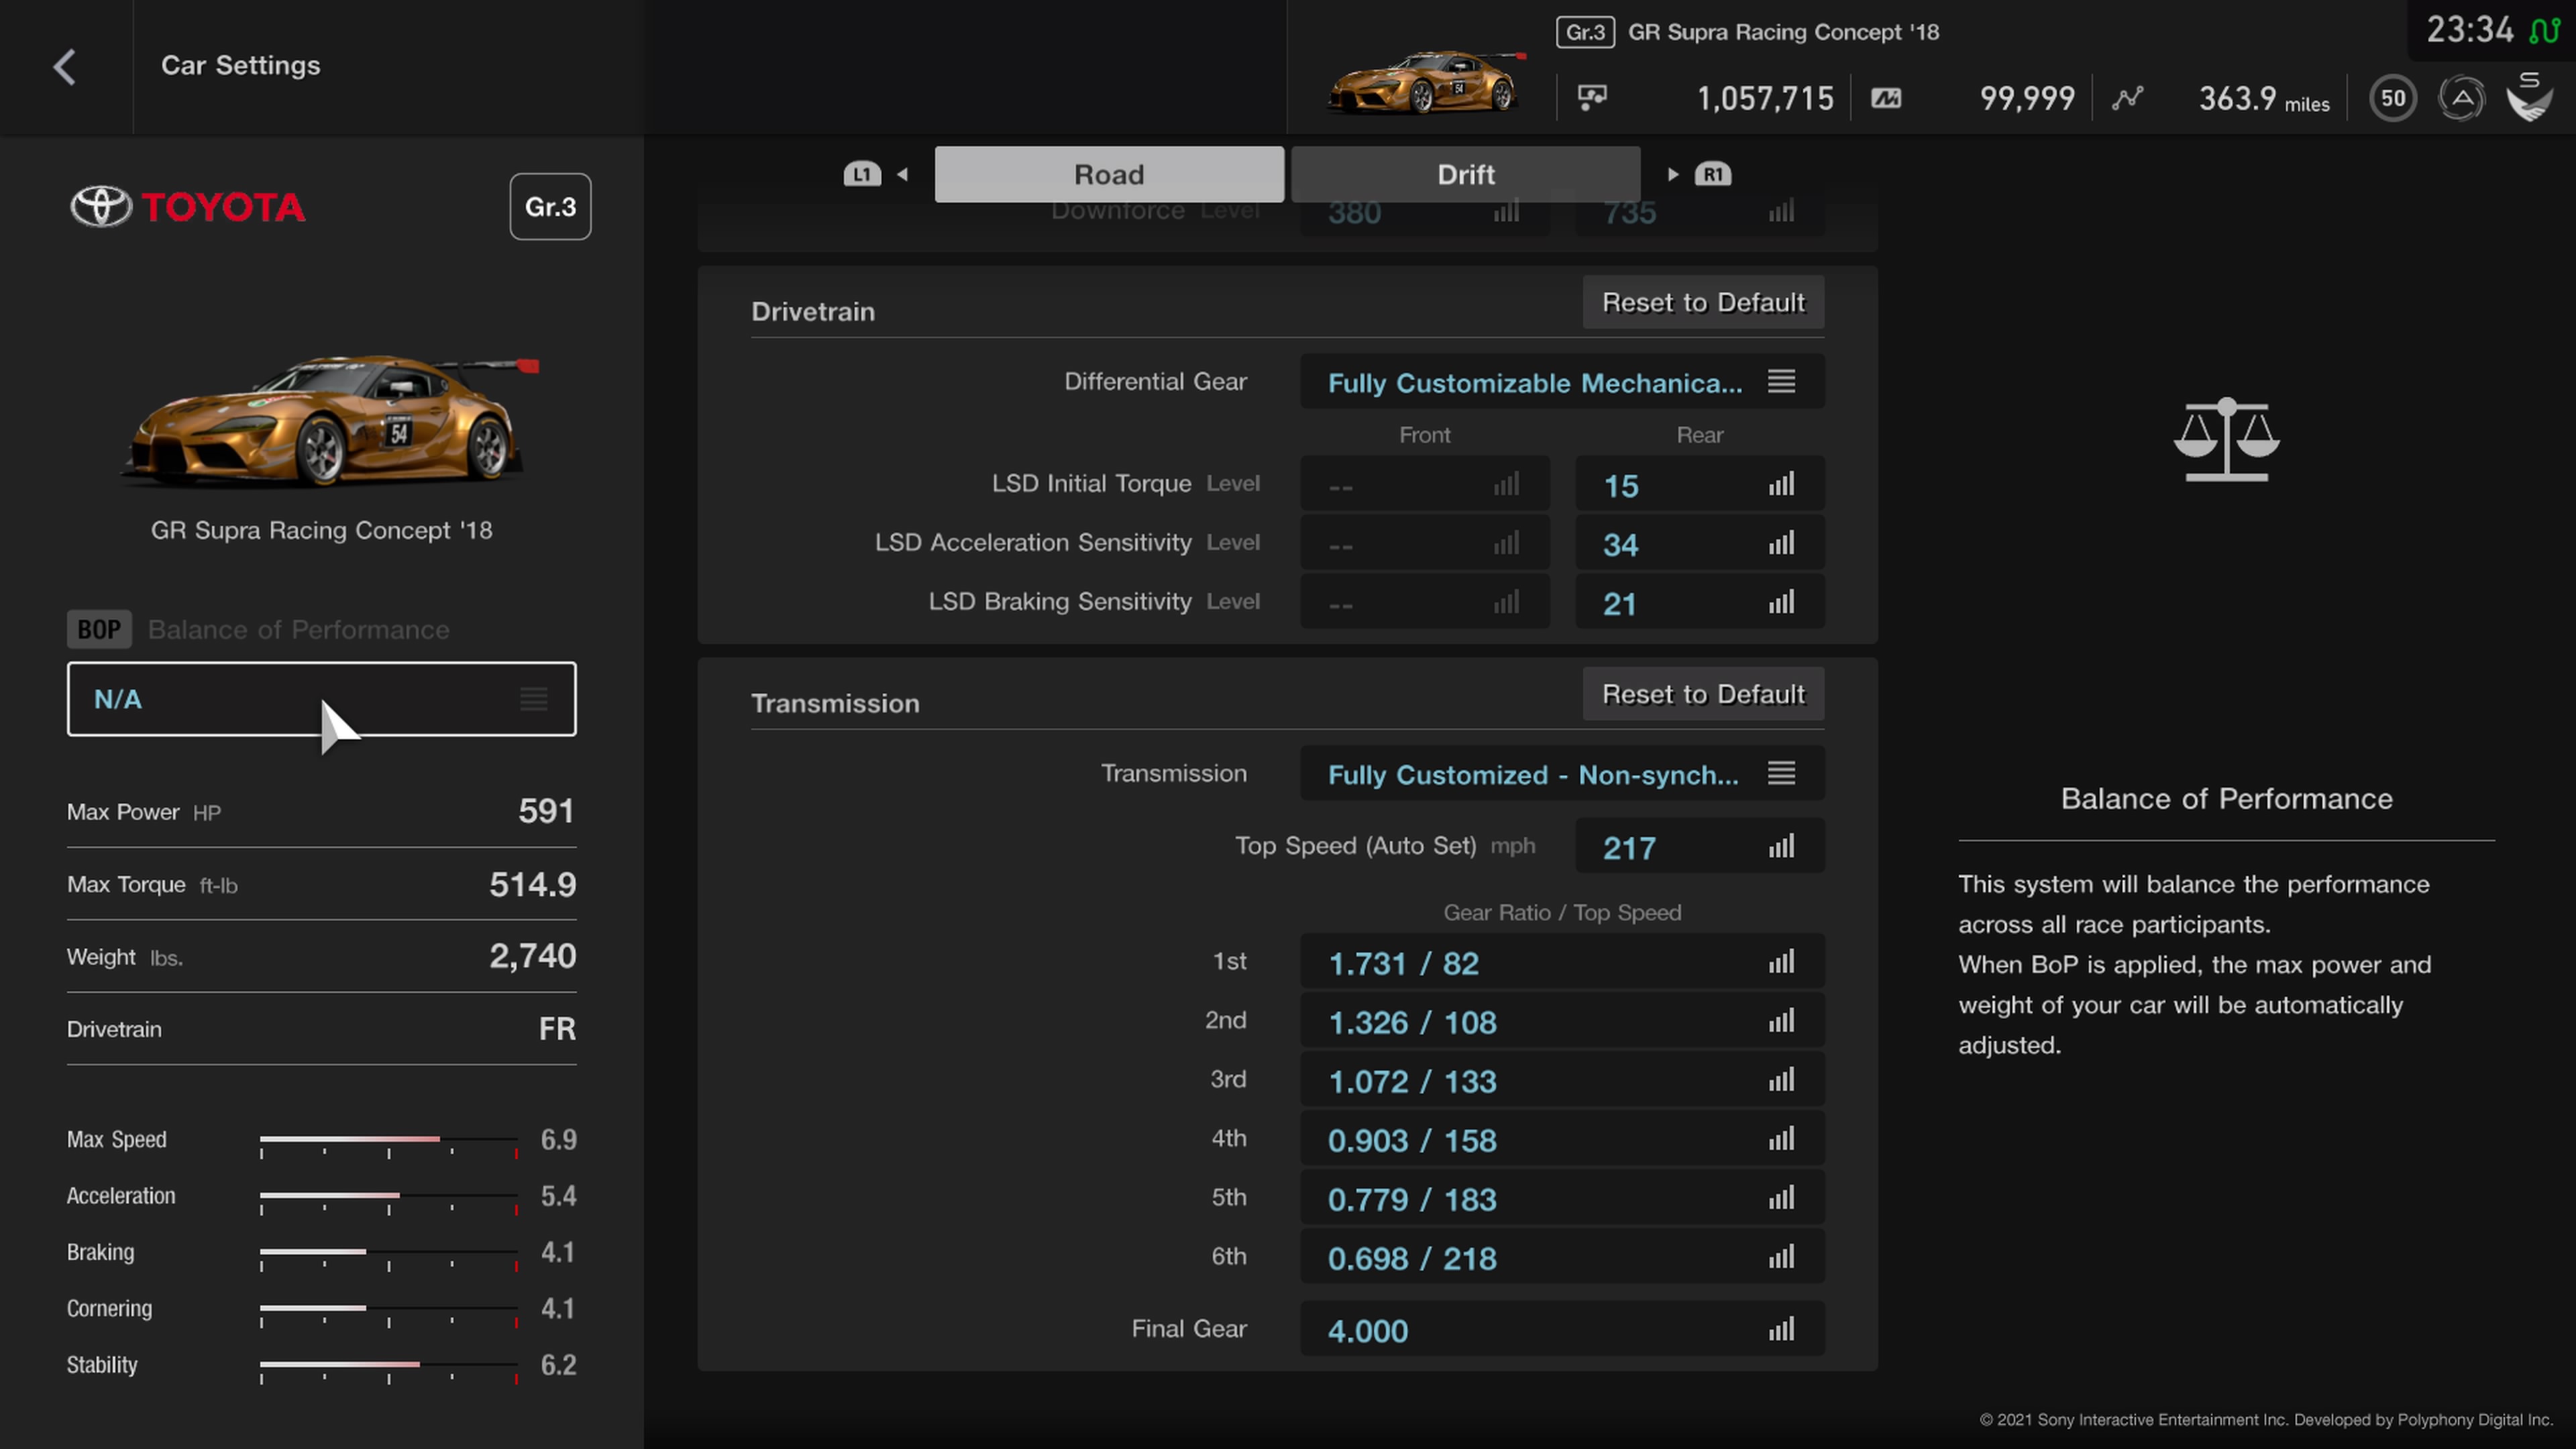The width and height of the screenshot is (2576, 1449).
Task: Open the driver rating A icon
Action: (x=2462, y=98)
